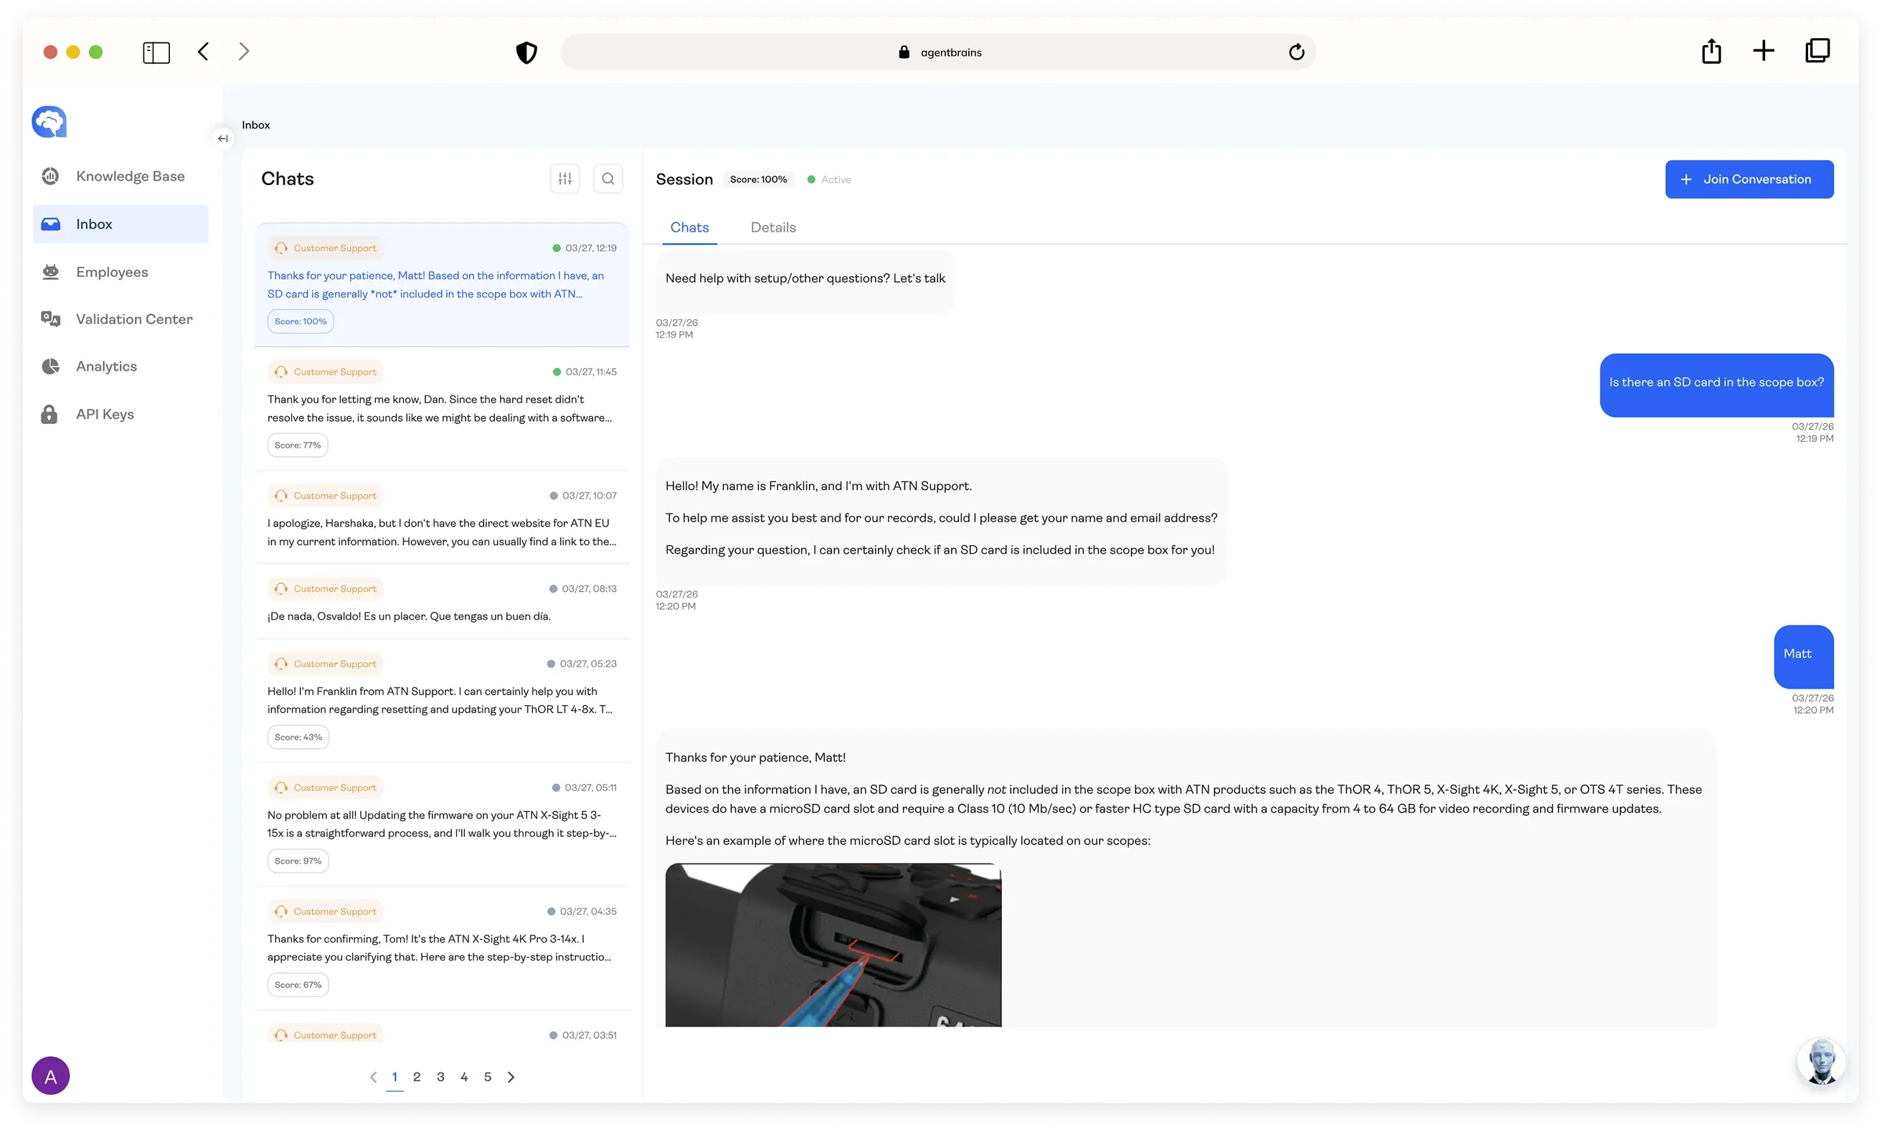The image size is (1882, 1132).
Task: Click the Score: 100% session badge
Action: [758, 179]
